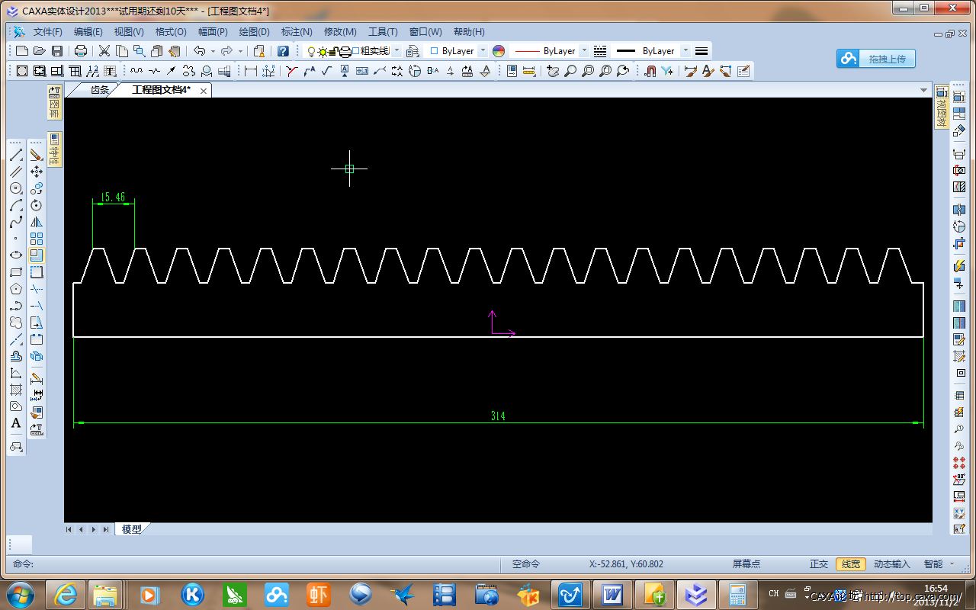976x610 pixels.
Task: Open the 智能 snap mode dropdown
Action: pyautogui.click(x=952, y=564)
